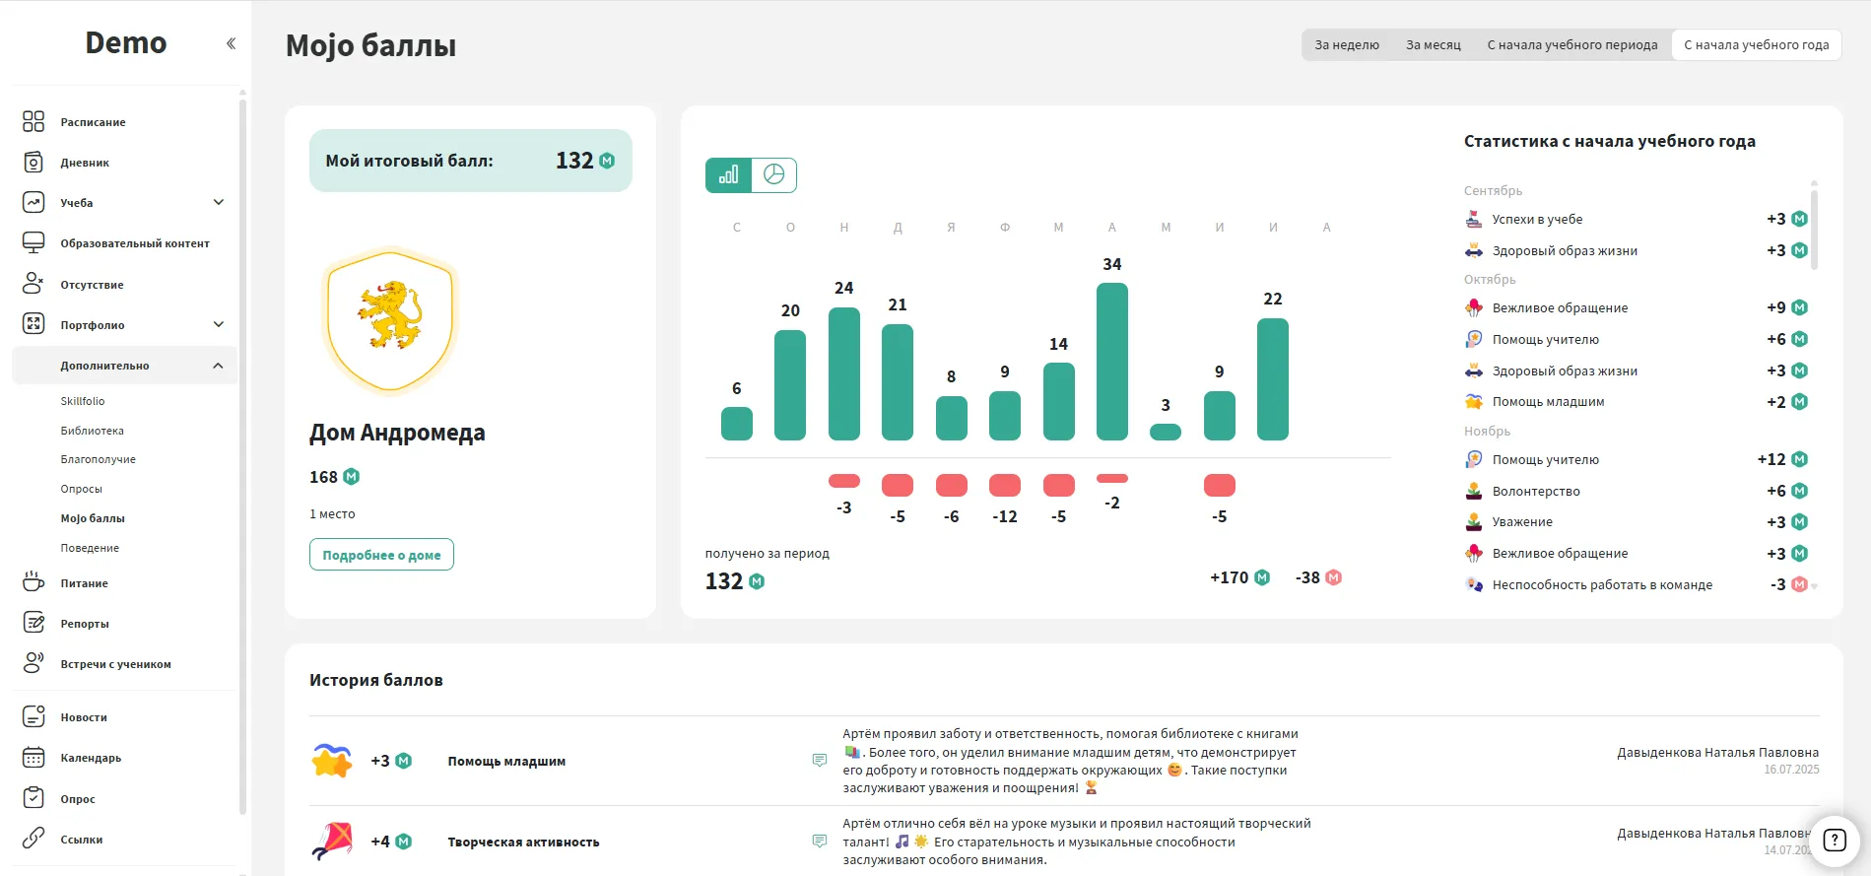Switch to pie chart view
The width and height of the screenshot is (1871, 876).
[x=774, y=175]
